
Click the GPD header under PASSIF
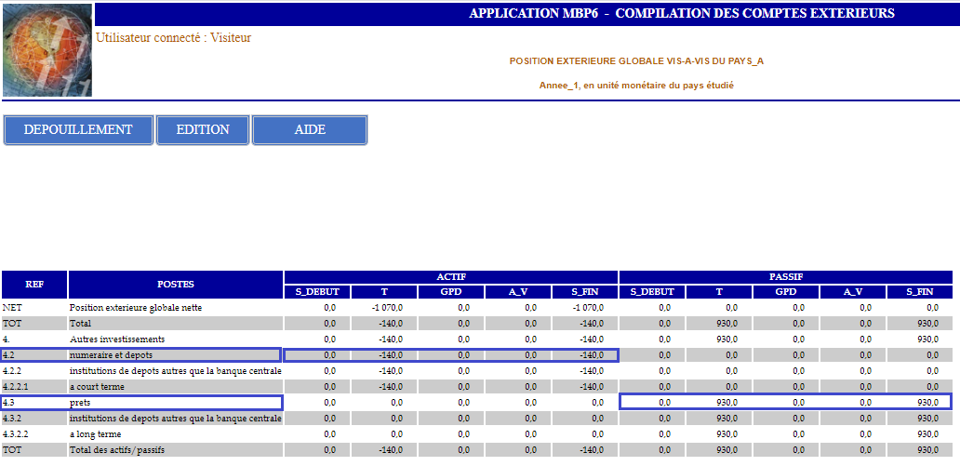[x=786, y=291]
